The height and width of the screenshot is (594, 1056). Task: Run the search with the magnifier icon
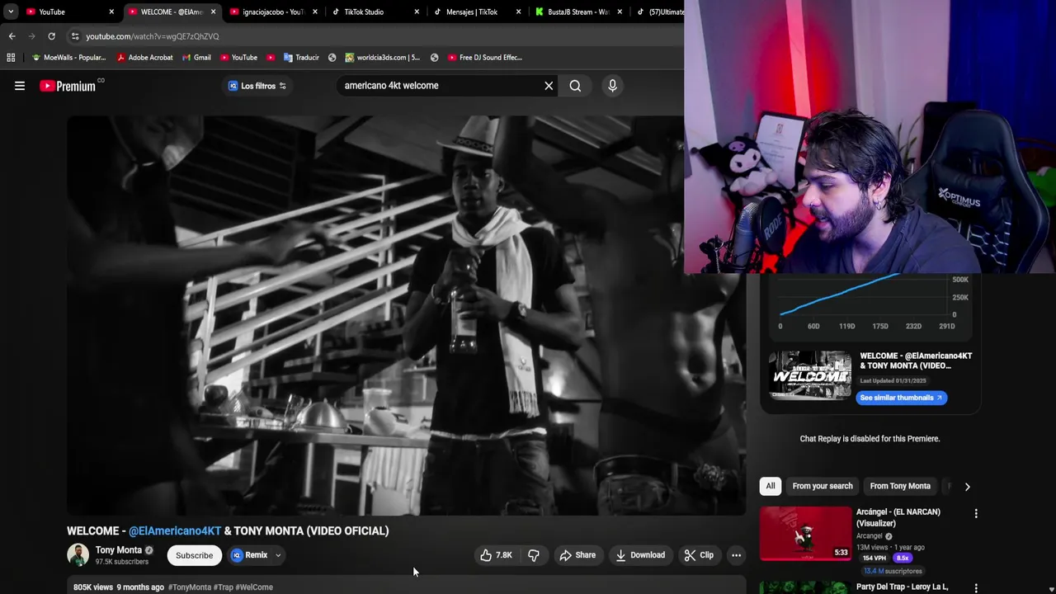coord(575,86)
